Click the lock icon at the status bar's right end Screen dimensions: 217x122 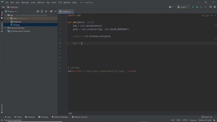(x=214, y=120)
